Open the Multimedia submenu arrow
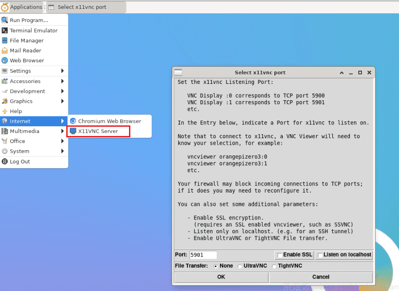Image resolution: width=399 pixels, height=291 pixels. tap(63, 131)
